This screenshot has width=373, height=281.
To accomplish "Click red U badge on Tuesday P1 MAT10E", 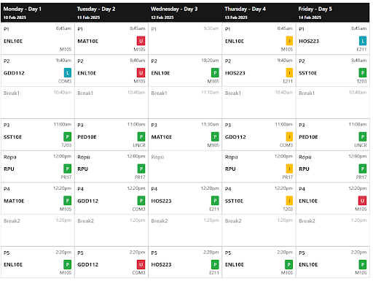I will [141, 41].
